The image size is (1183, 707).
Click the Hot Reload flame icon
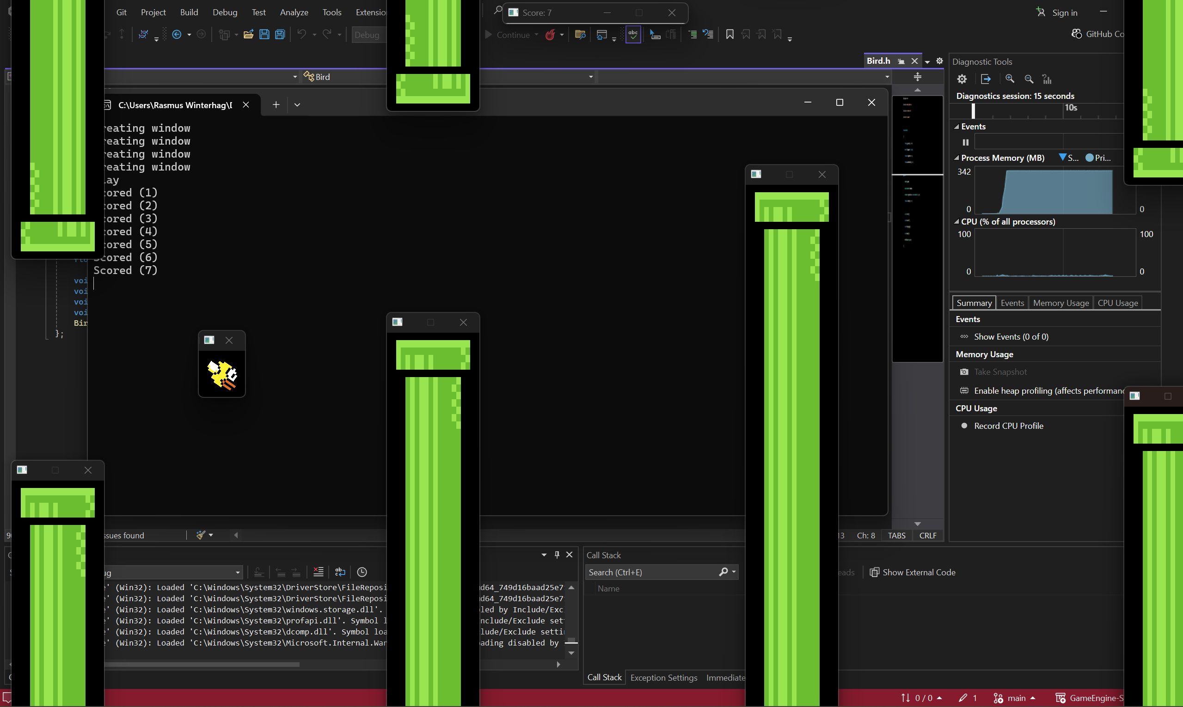[x=550, y=34]
